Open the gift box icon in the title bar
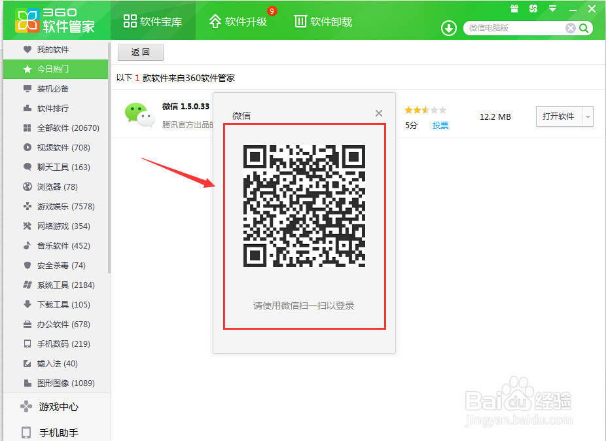606x441 pixels. 514,9
